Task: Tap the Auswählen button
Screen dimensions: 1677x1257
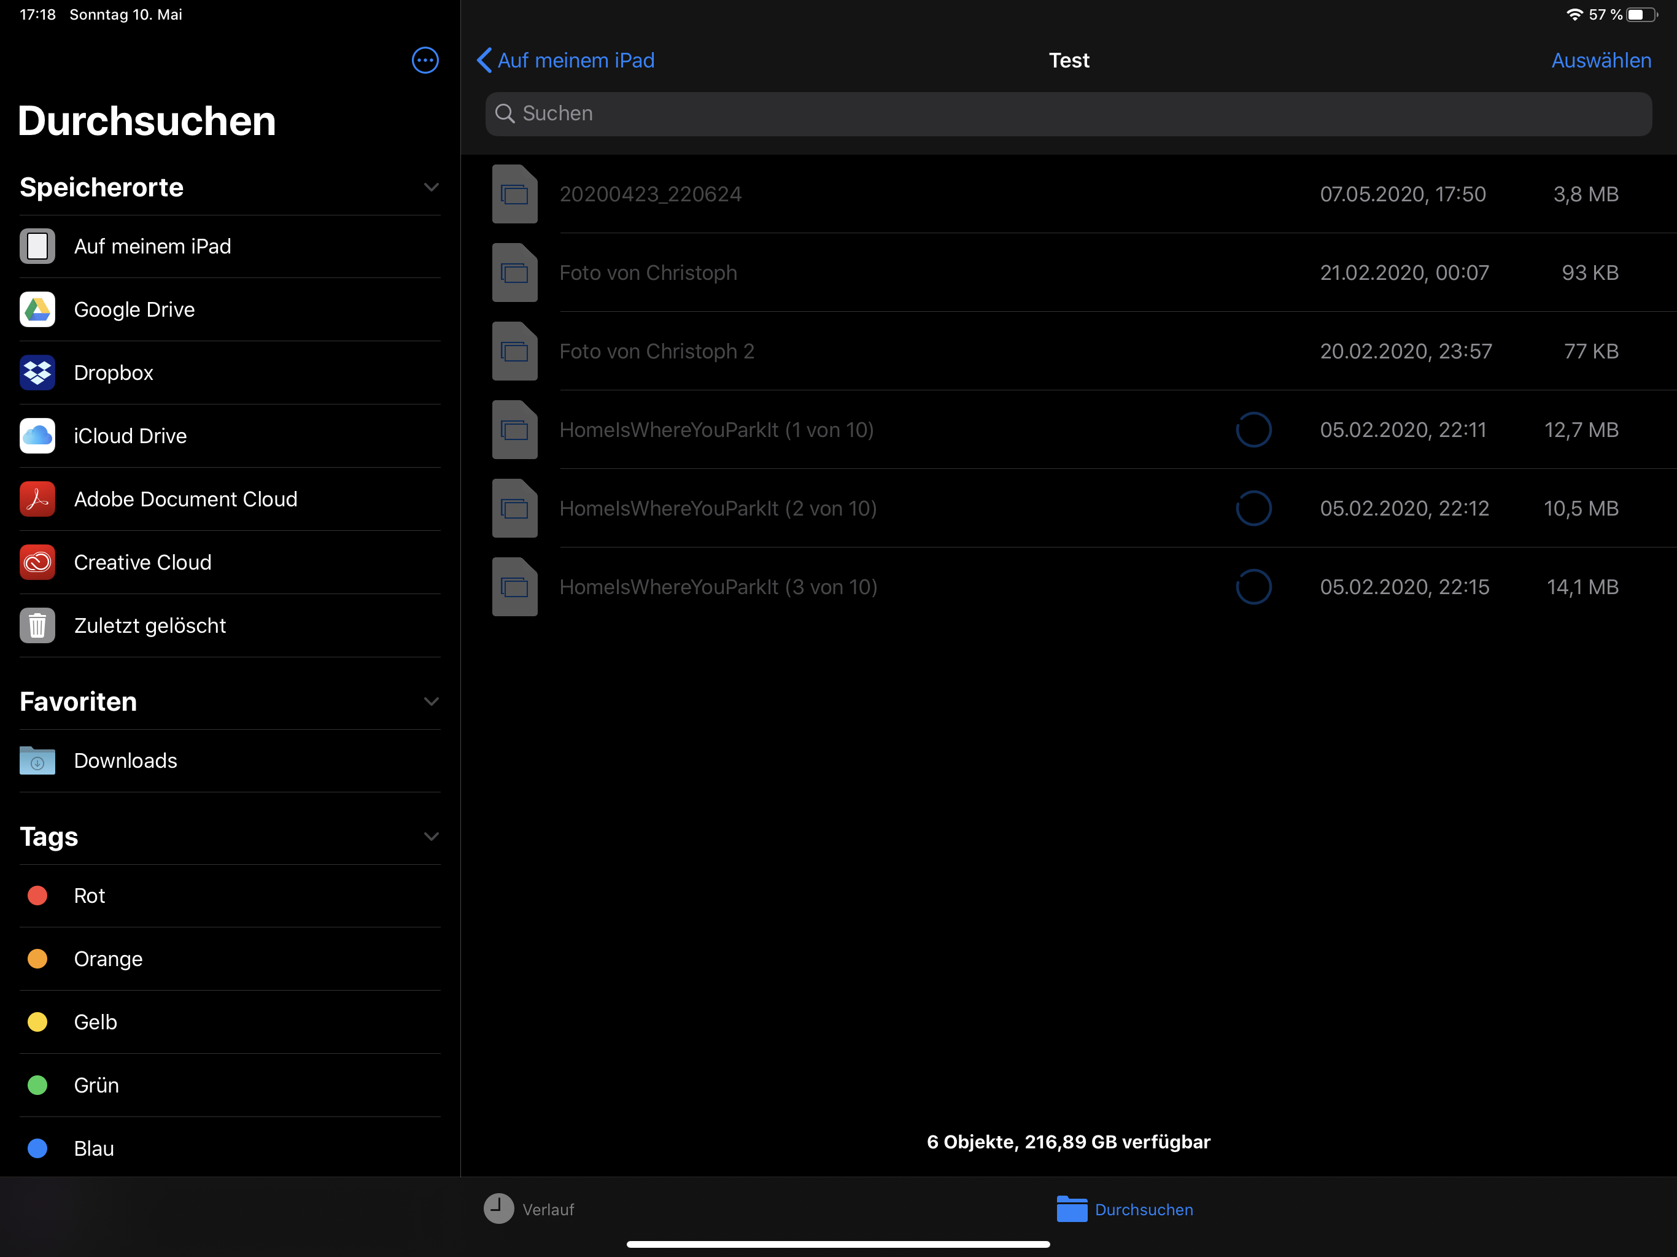Action: tap(1600, 61)
